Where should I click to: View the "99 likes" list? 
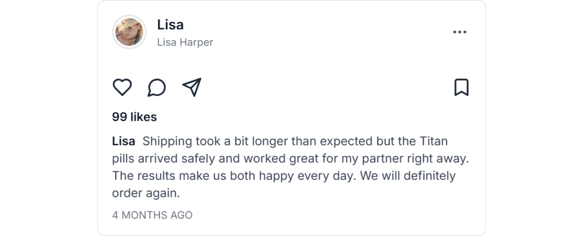tap(134, 117)
